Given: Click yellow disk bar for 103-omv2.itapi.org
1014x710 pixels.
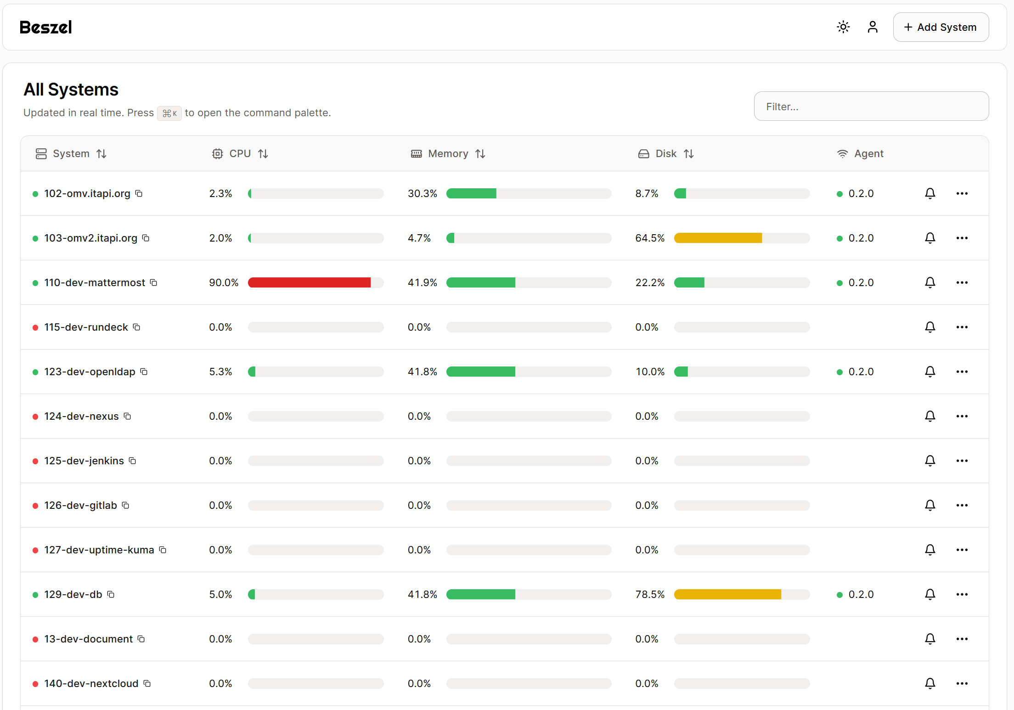Looking at the screenshot, I should pyautogui.click(x=718, y=238).
